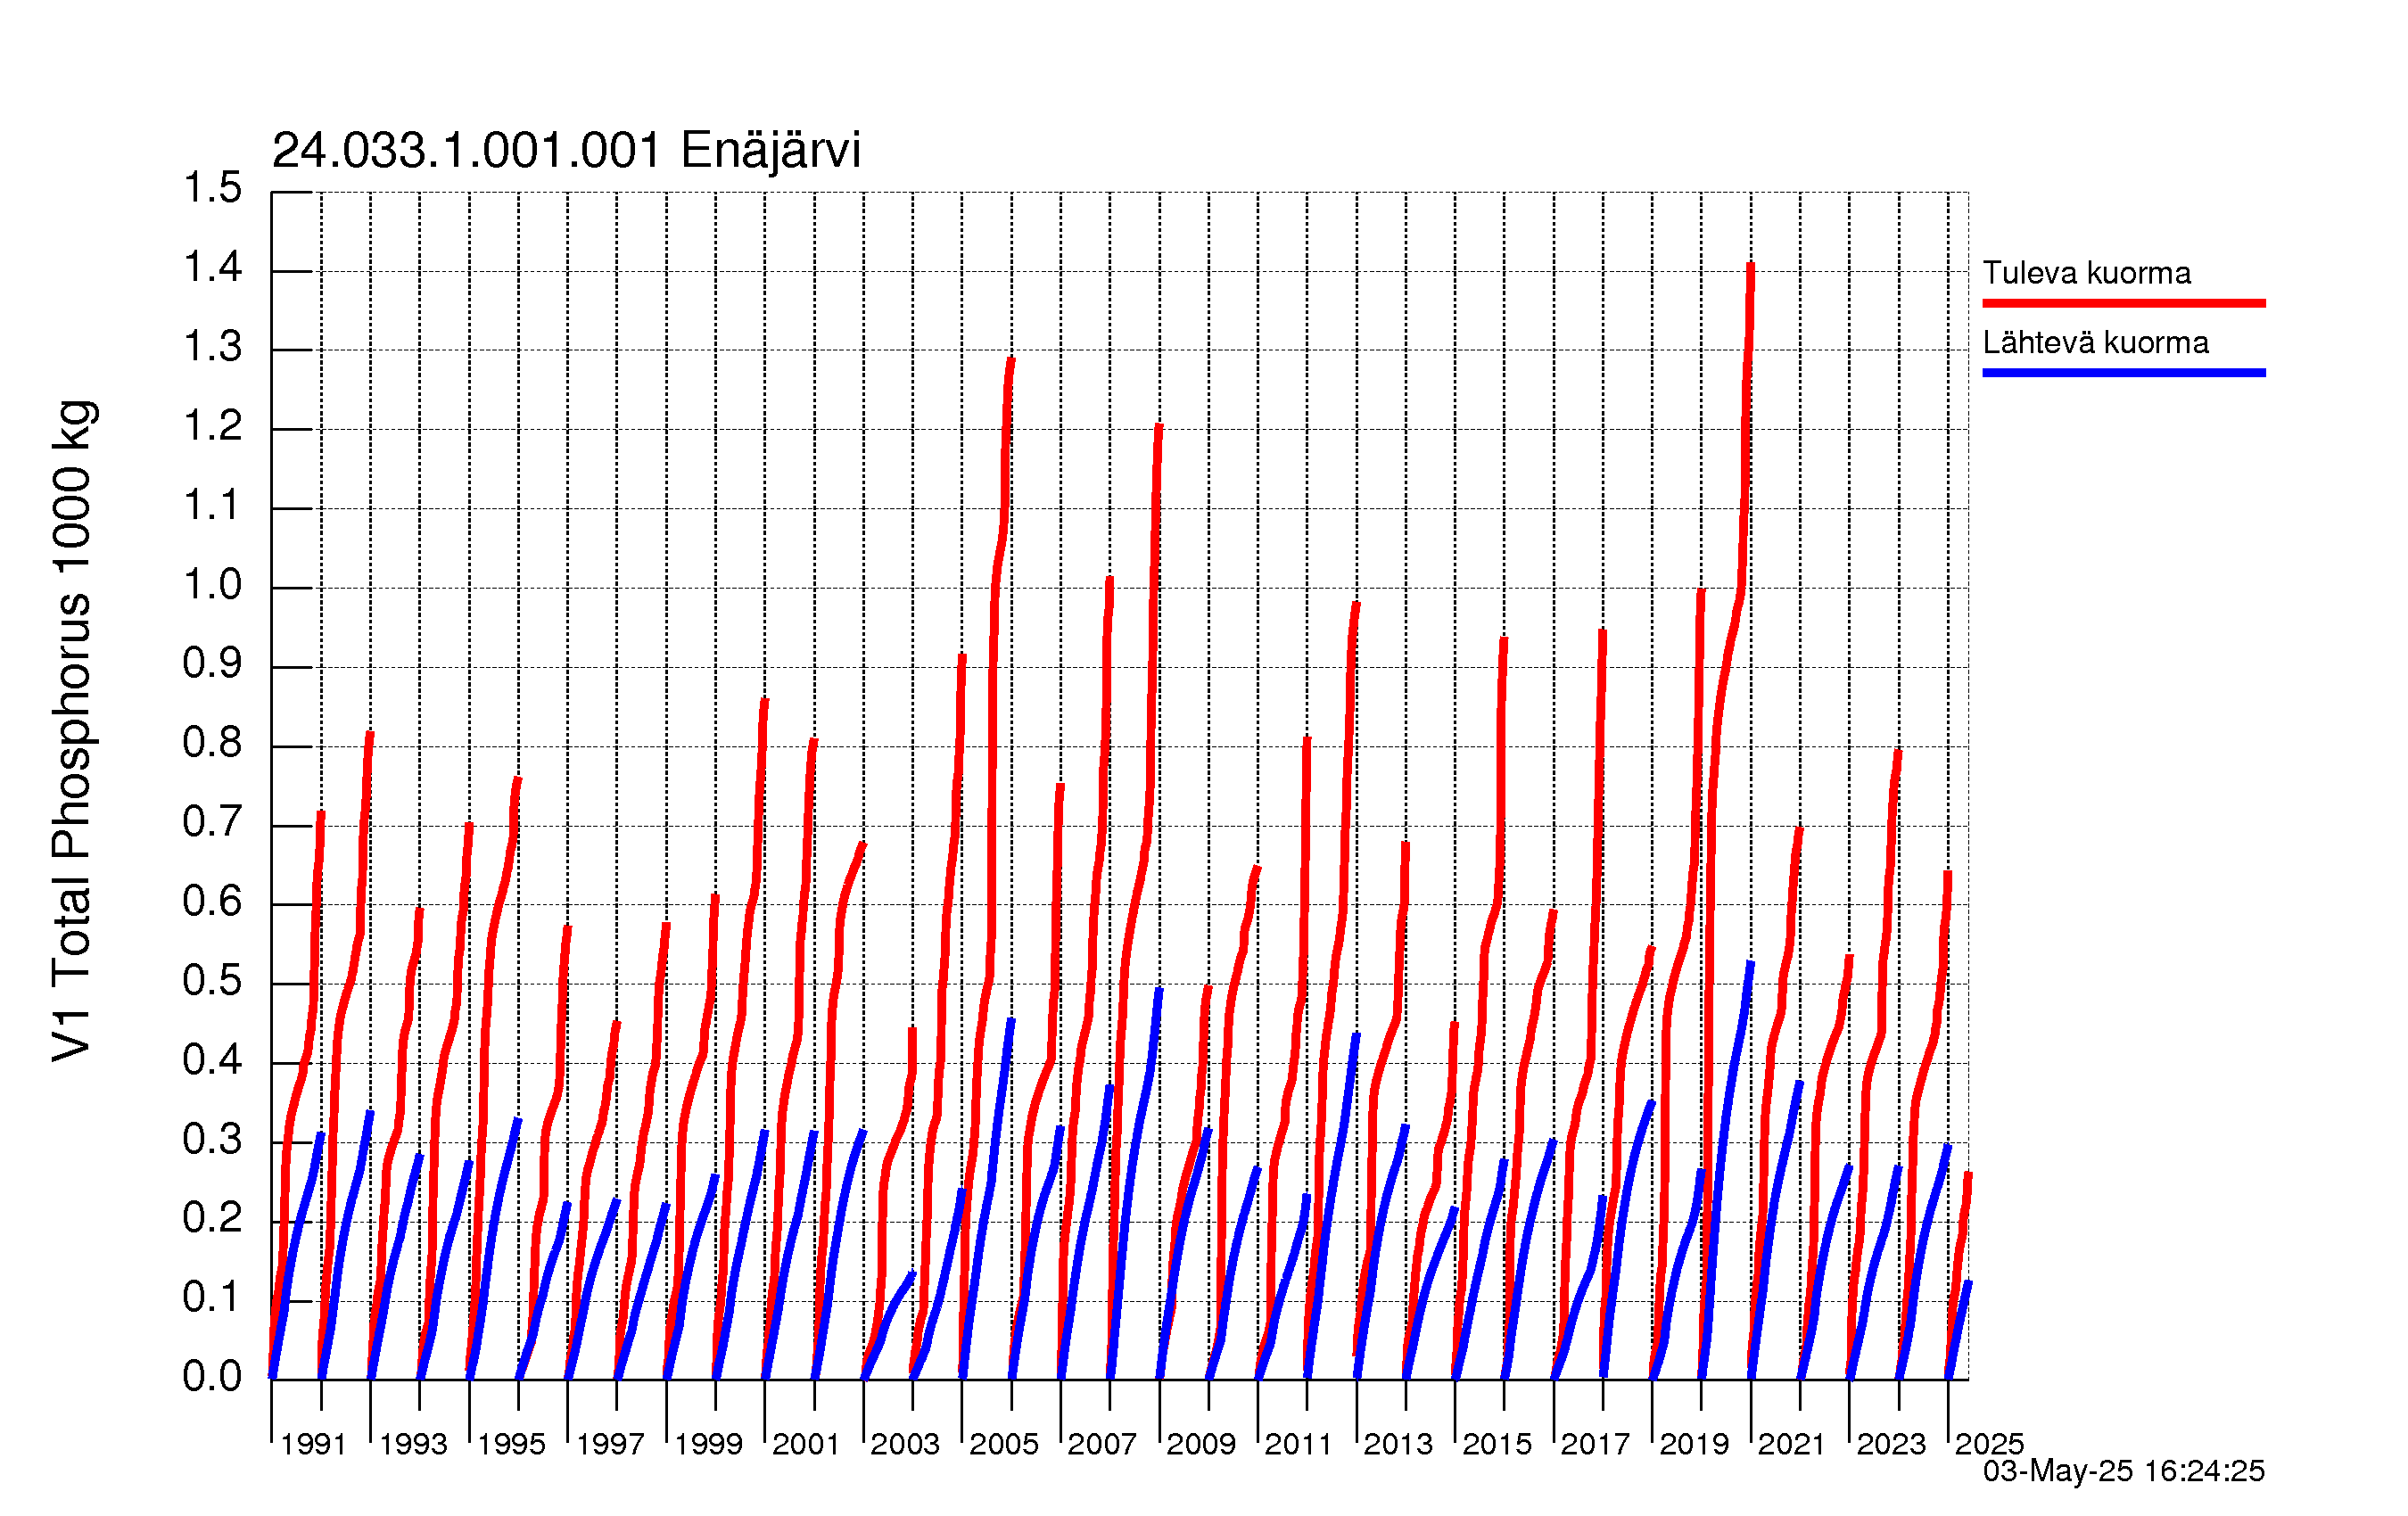Click the x-axis year label '1999'
Viewport: 2408px width, 1516px height.
click(708, 1444)
